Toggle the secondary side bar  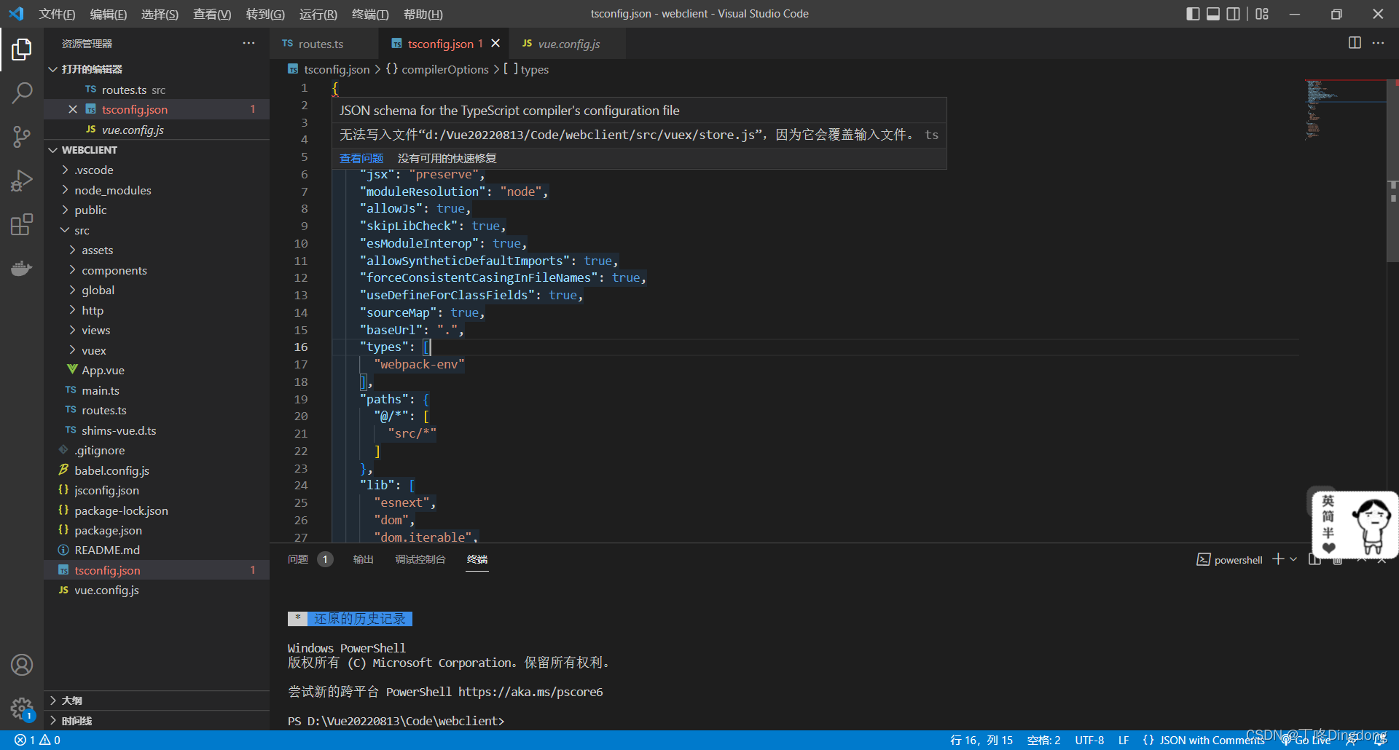[1233, 14]
